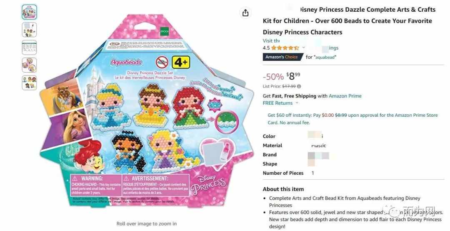450x231 pixels.
Task: Click the product title text
Action: 349,21
